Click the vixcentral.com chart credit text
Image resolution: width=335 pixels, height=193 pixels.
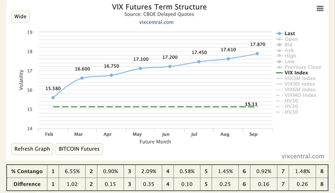point(303,156)
